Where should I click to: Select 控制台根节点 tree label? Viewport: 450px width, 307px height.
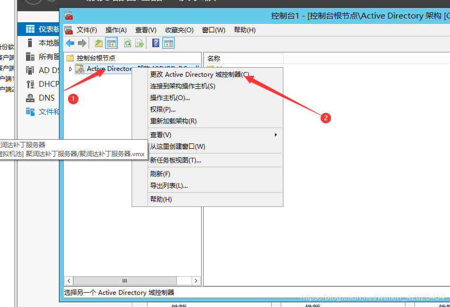pos(96,58)
